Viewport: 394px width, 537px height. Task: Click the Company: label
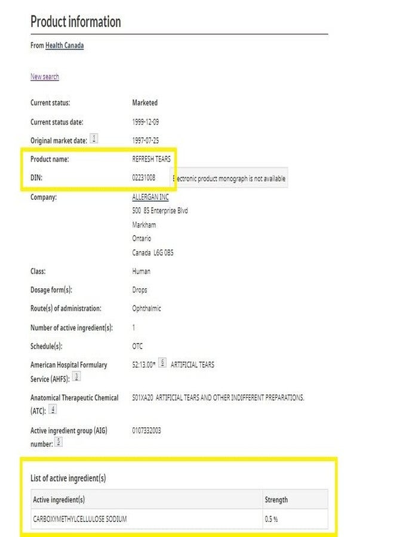pos(44,197)
